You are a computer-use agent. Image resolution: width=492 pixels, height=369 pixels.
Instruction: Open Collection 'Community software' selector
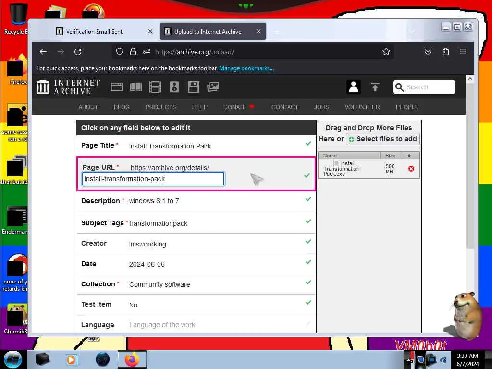pyautogui.click(x=160, y=284)
